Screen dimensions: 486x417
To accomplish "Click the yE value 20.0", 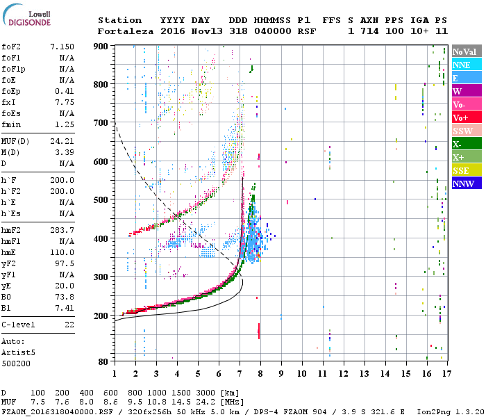I will pyautogui.click(x=65, y=286).
